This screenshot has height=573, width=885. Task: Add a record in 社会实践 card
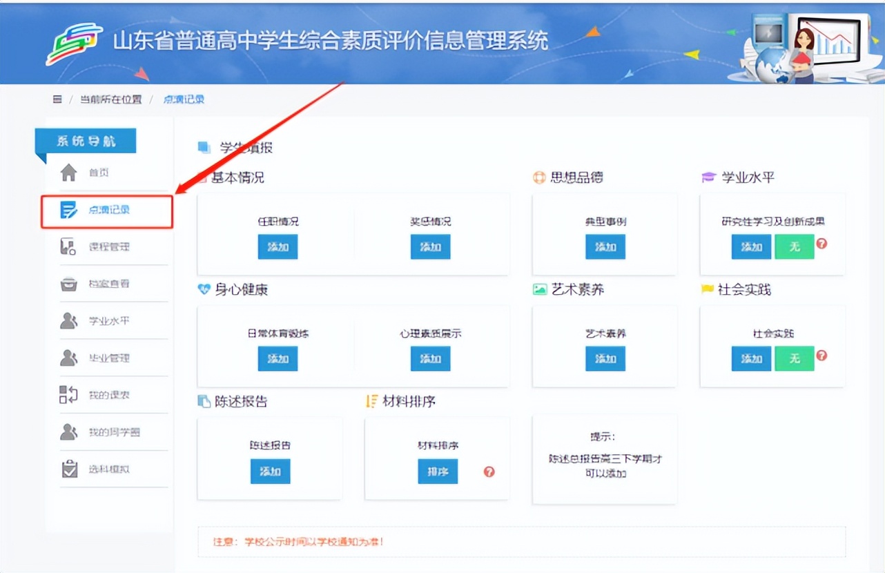pos(751,359)
